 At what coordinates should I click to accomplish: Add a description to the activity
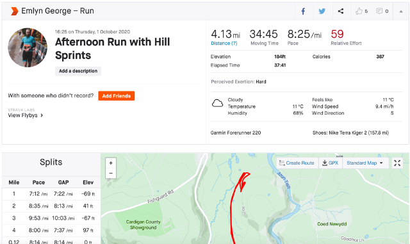pyautogui.click(x=78, y=71)
